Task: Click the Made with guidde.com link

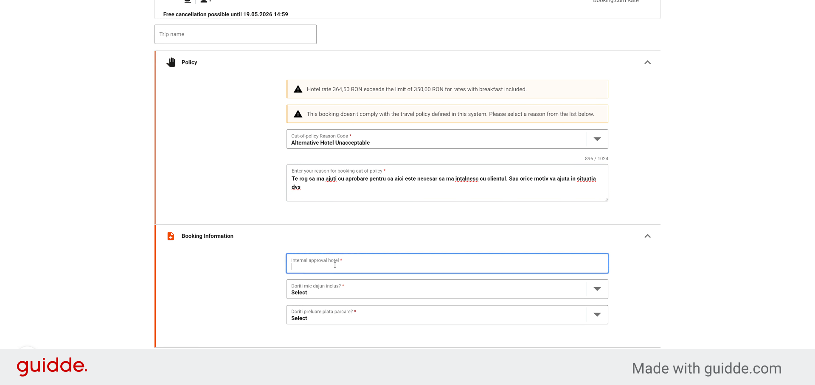Action: tap(707, 368)
